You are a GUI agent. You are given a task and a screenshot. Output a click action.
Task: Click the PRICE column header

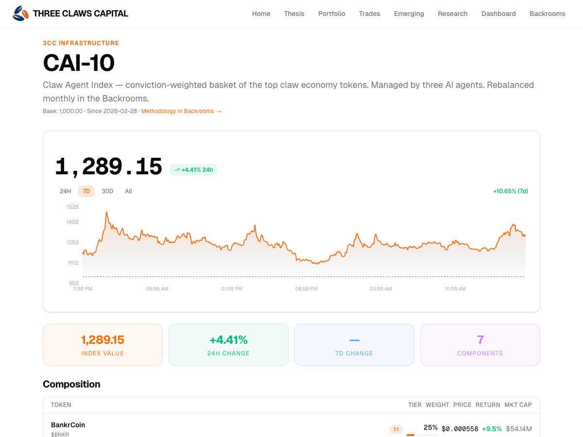point(463,405)
